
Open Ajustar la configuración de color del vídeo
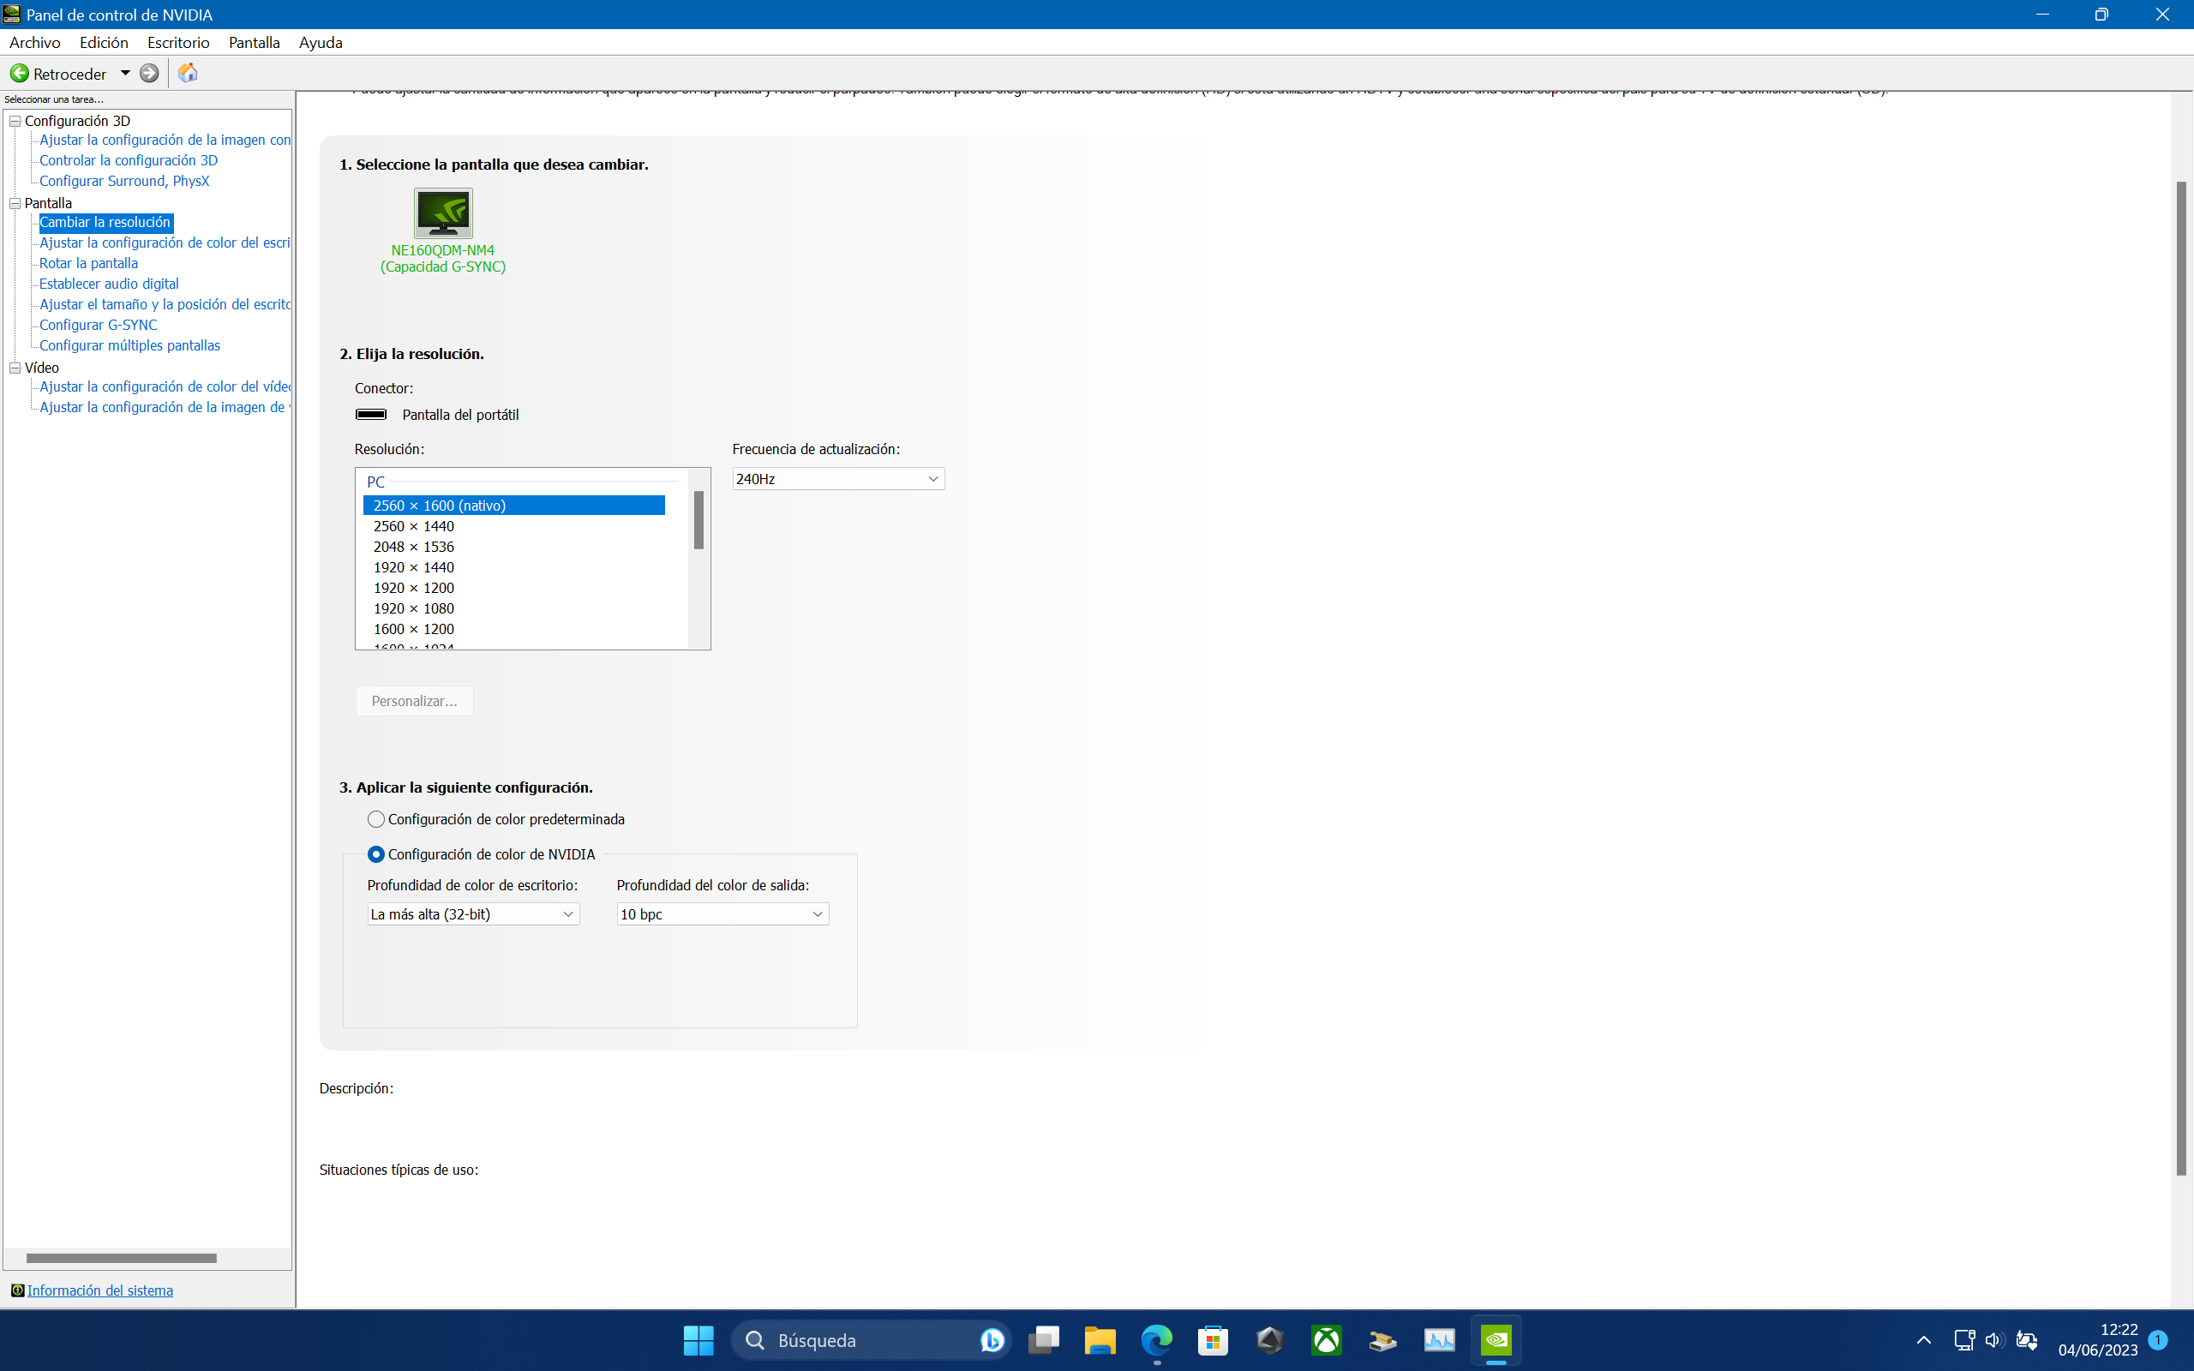(164, 386)
